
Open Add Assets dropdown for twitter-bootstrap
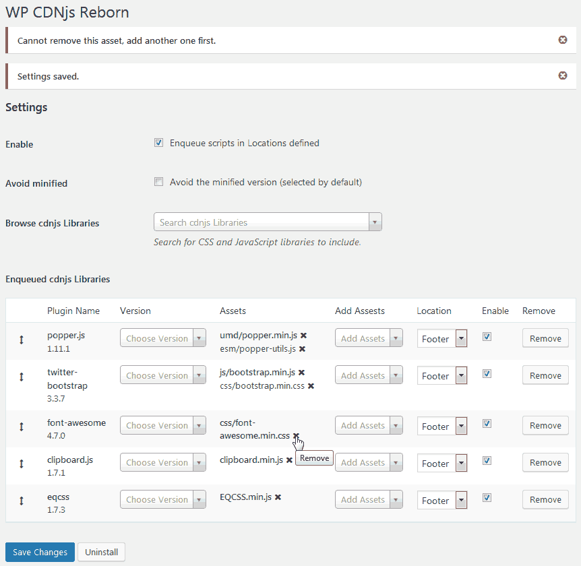point(369,375)
